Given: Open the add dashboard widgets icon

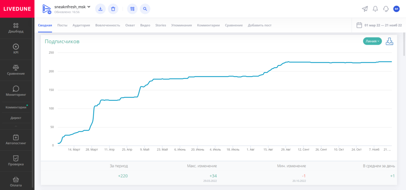Looking at the screenshot, I should pyautogui.click(x=132, y=9).
